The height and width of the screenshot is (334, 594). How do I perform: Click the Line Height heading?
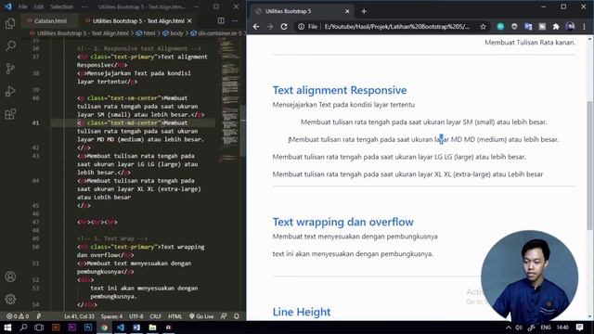pyautogui.click(x=302, y=312)
